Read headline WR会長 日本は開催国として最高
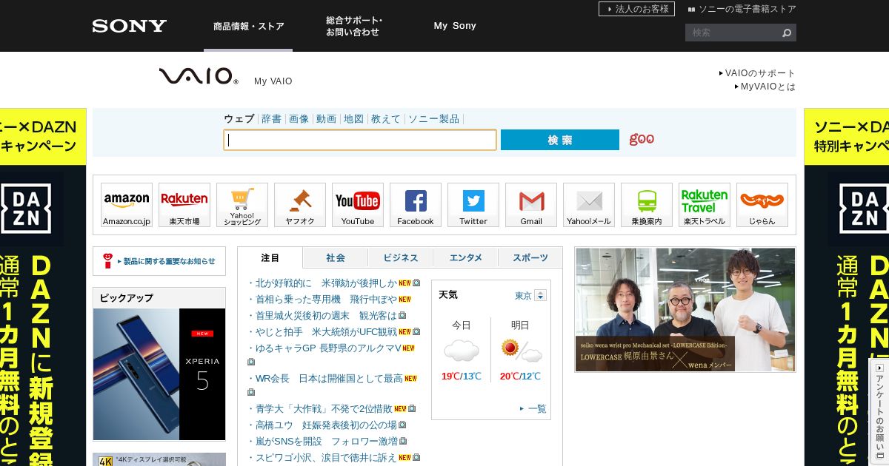The height and width of the screenshot is (466, 889). pos(329,378)
